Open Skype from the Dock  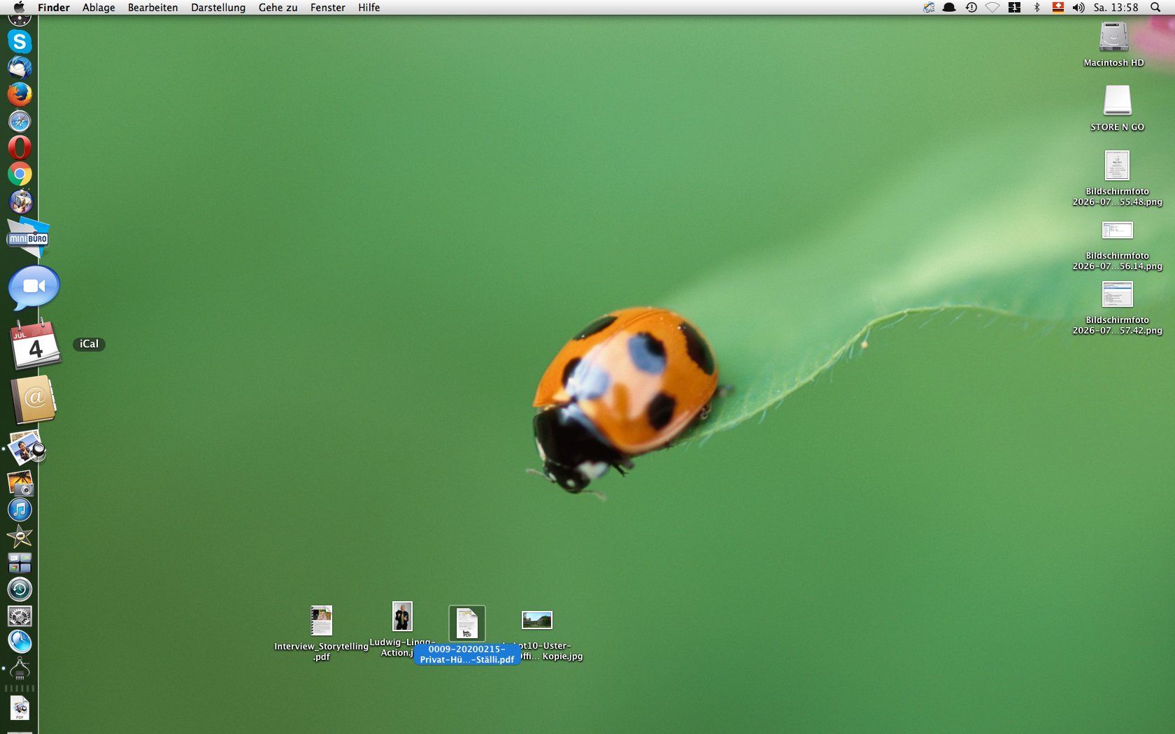tap(20, 41)
